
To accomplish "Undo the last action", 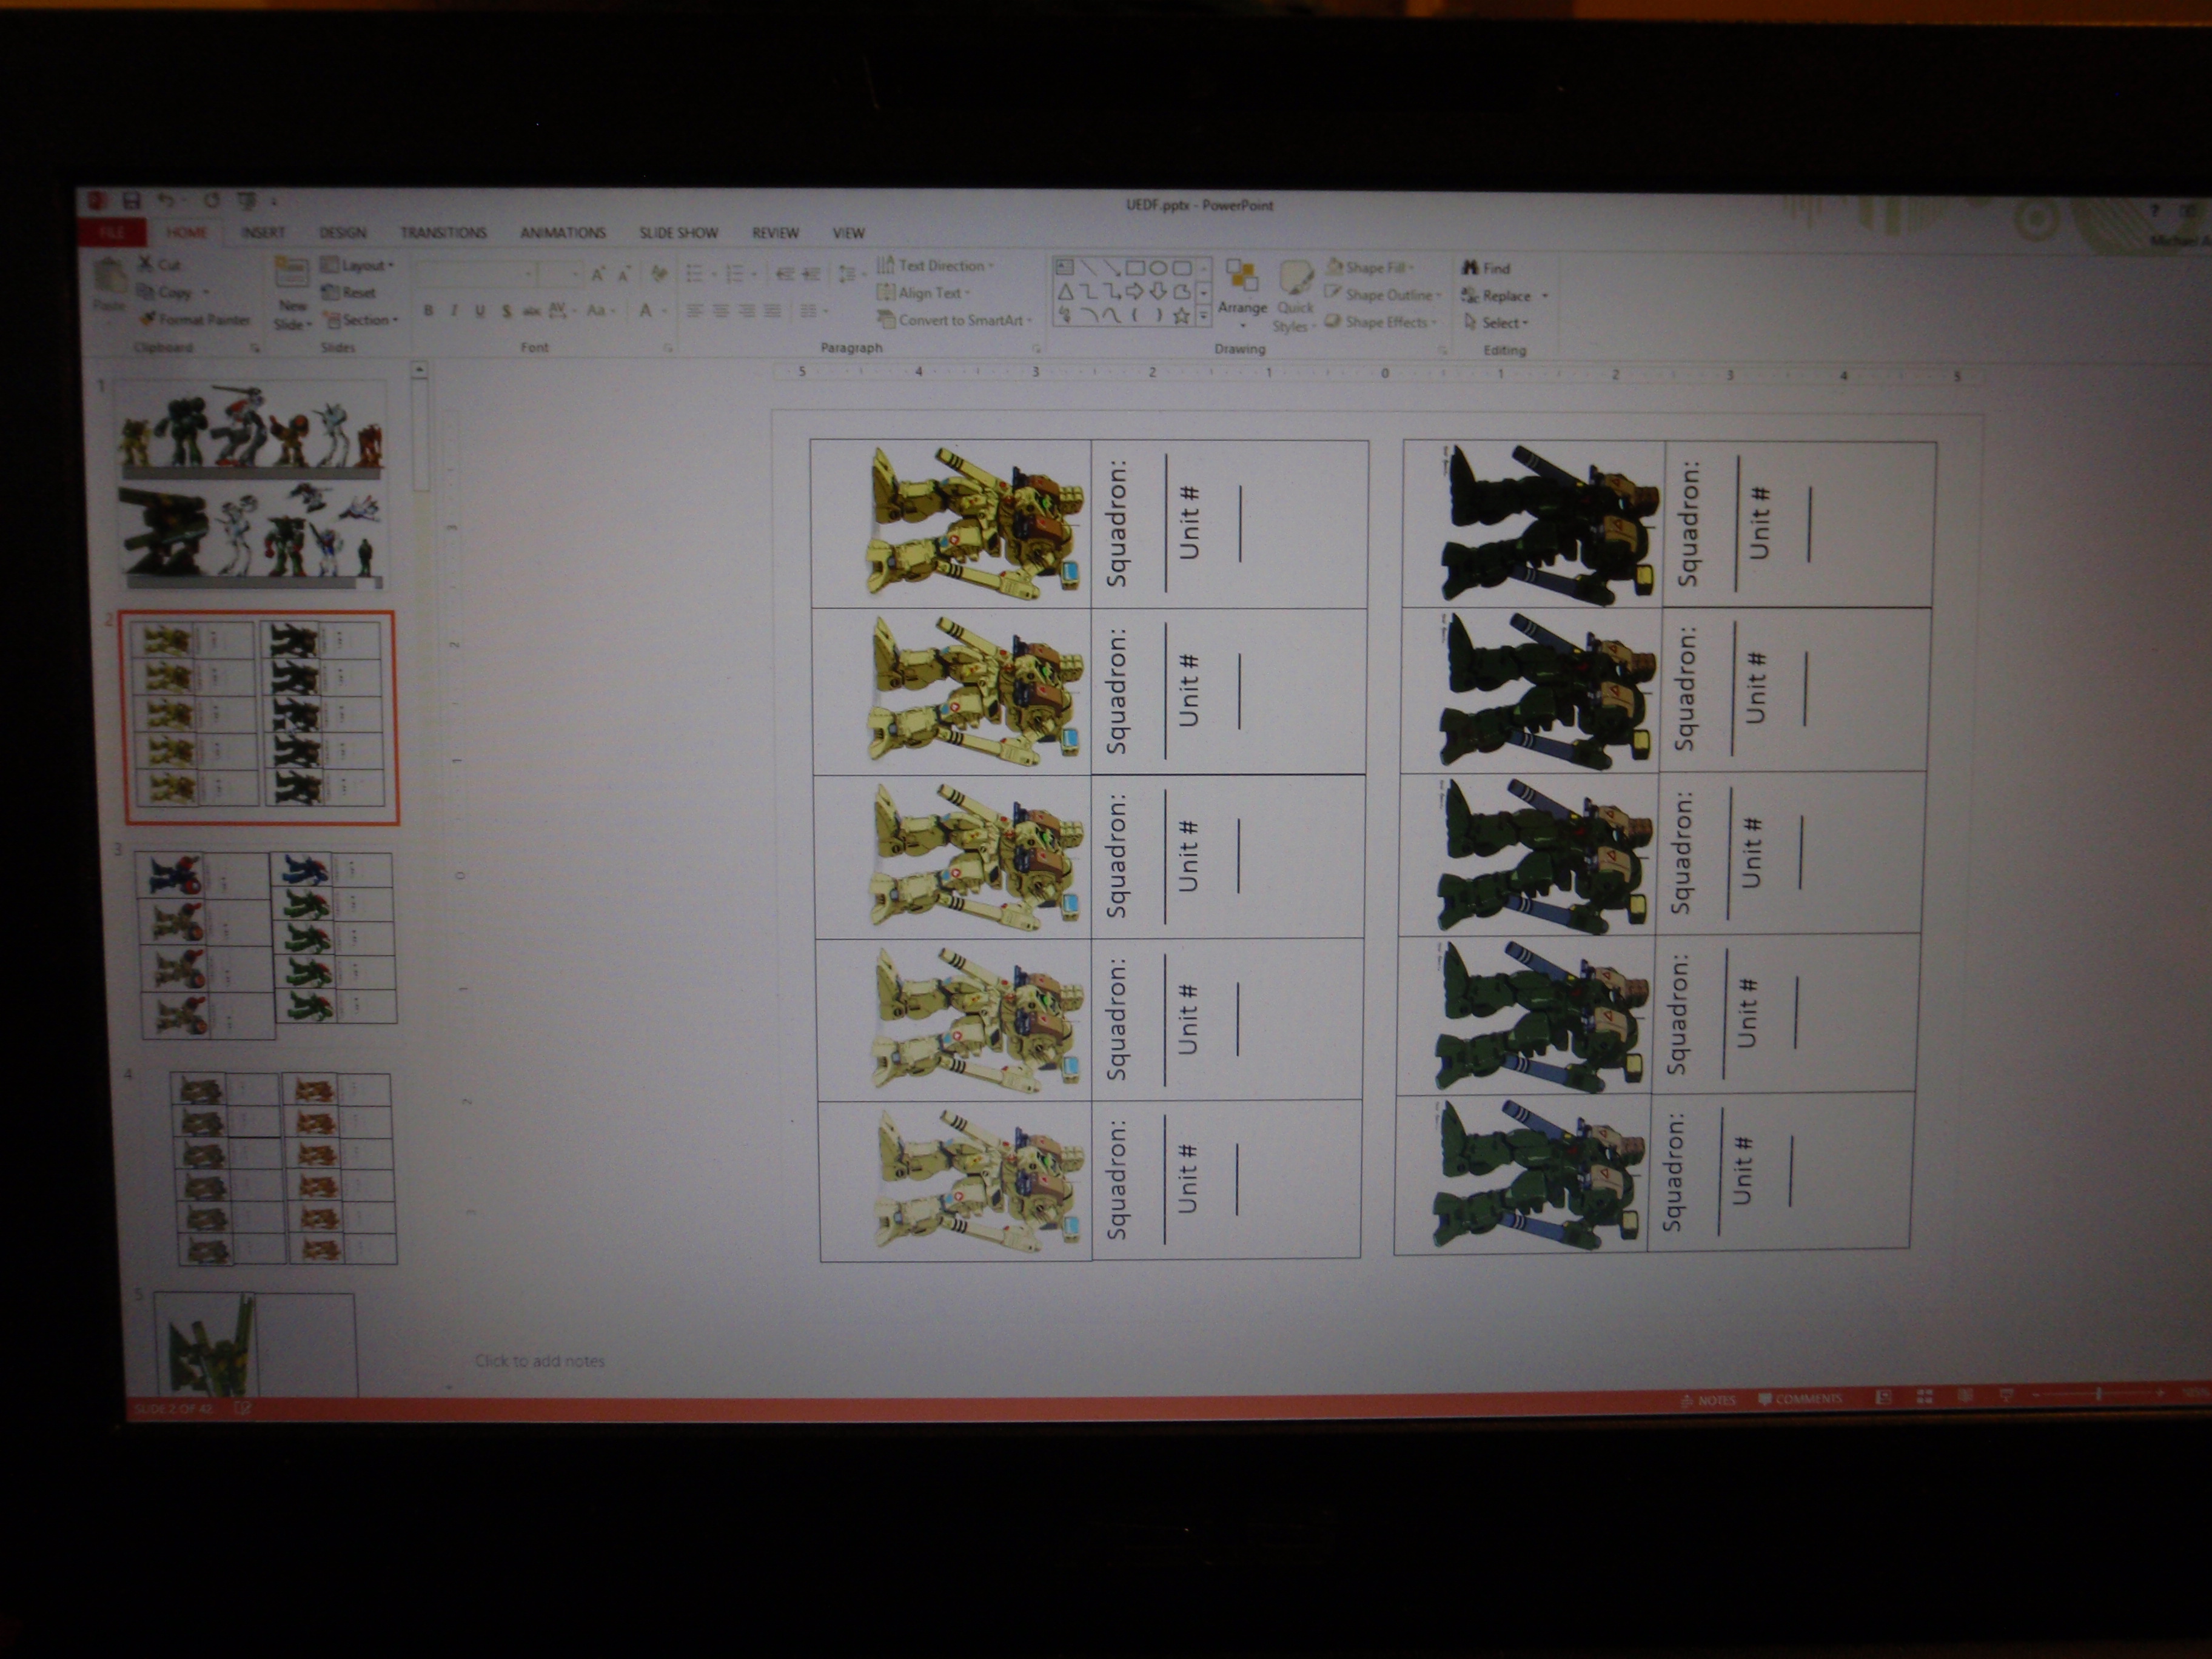I will pyautogui.click(x=166, y=201).
